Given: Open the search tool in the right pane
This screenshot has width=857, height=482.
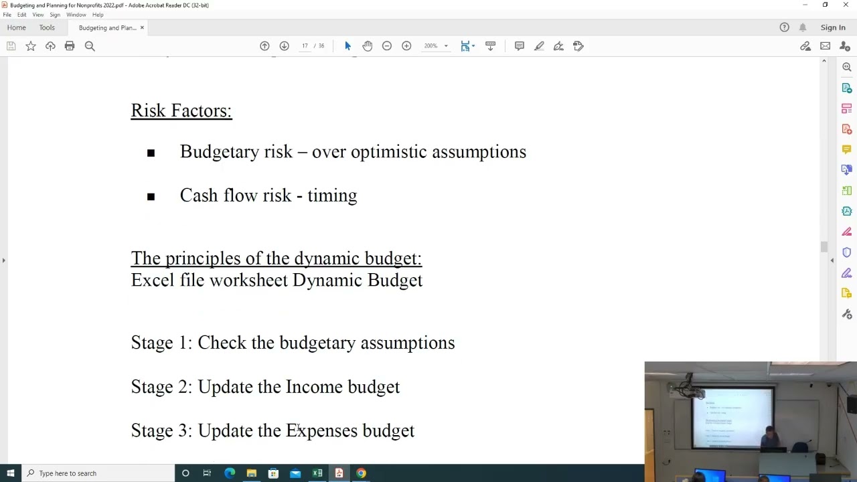Looking at the screenshot, I should pos(847,67).
